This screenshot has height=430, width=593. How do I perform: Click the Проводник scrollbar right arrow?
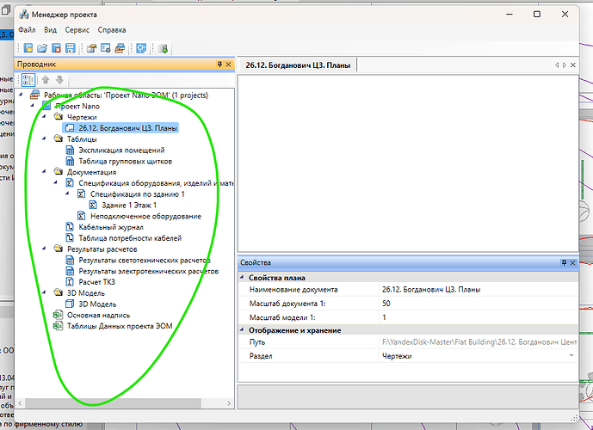pos(229,403)
